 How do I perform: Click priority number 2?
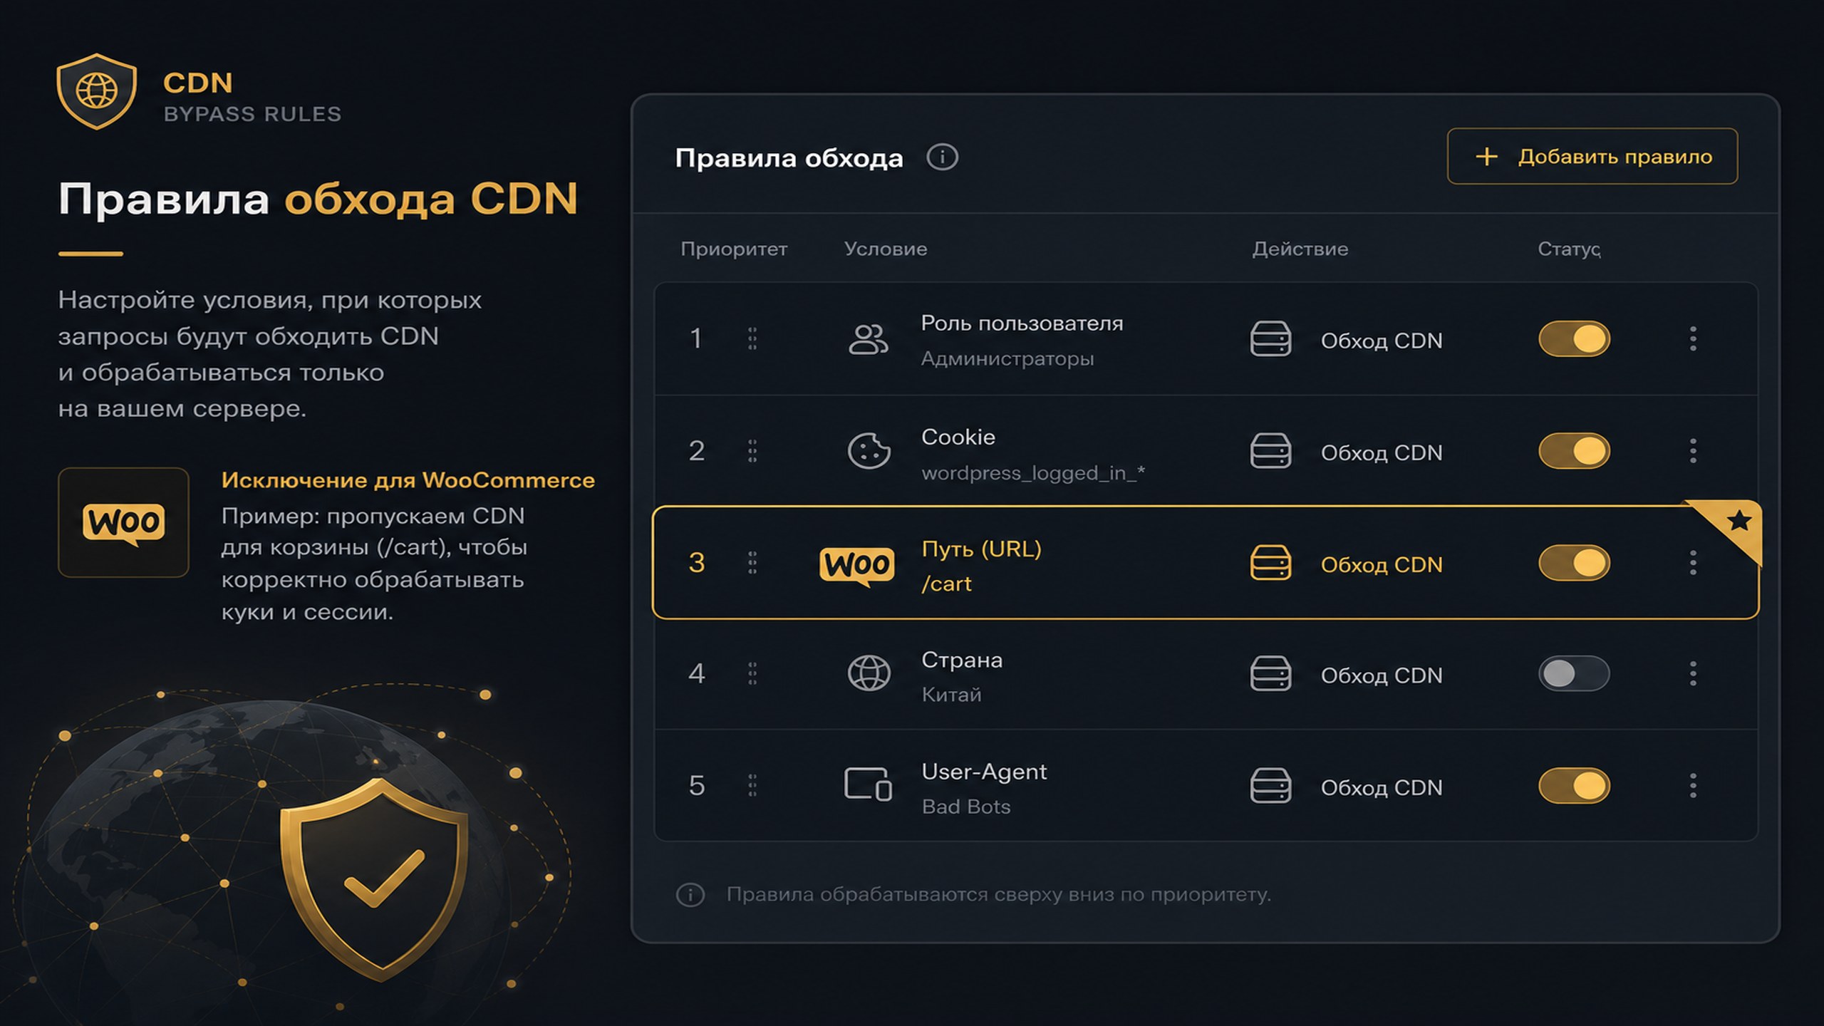[697, 451]
